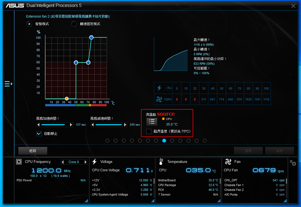
Task: Click the Temperature thermometer icon
Action: [x=161, y=162]
